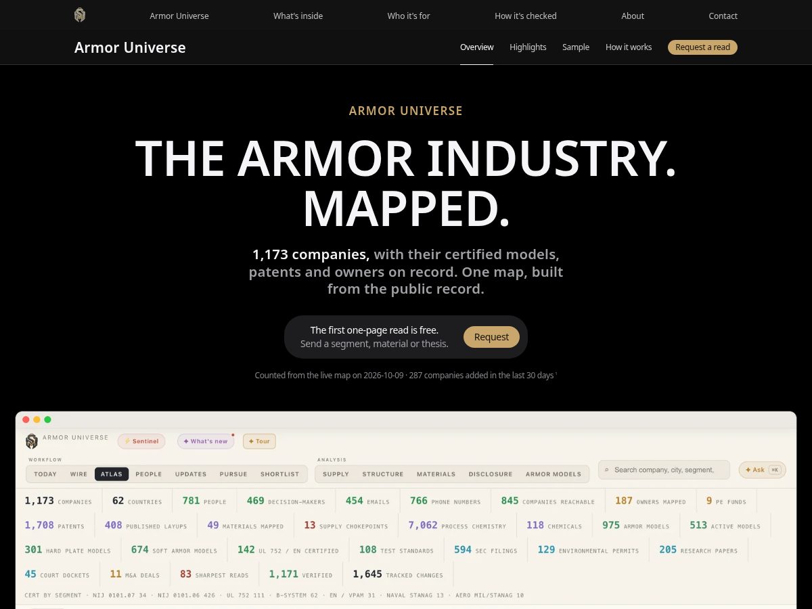Click the 9 PE FUNDS stat
This screenshot has height=609, width=812.
coord(726,501)
